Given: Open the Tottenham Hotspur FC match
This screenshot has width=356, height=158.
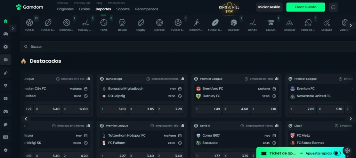Looking at the screenshot, I should coord(142,139).
